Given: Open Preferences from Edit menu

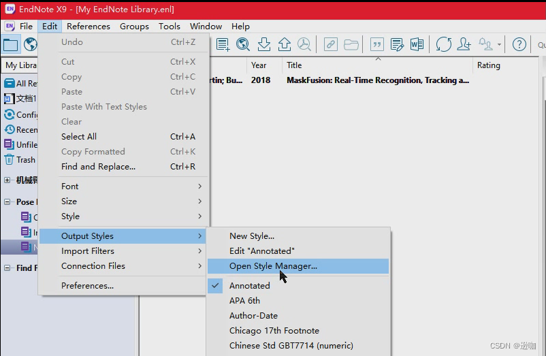Looking at the screenshot, I should click(x=123, y=285).
